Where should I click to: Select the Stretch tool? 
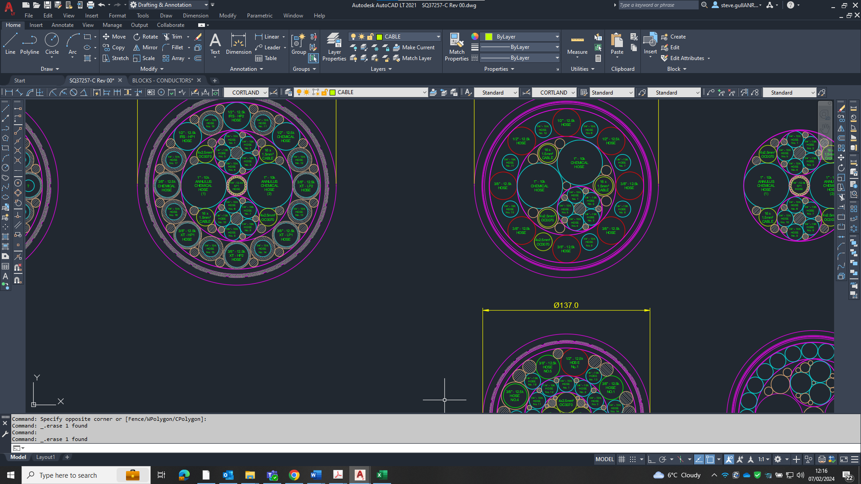115,58
